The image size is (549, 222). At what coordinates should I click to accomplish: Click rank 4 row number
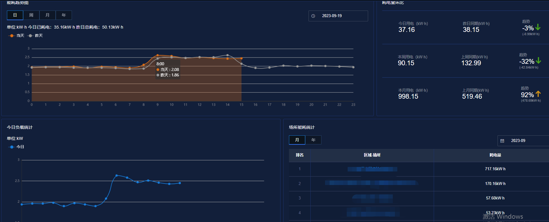tap(299, 213)
